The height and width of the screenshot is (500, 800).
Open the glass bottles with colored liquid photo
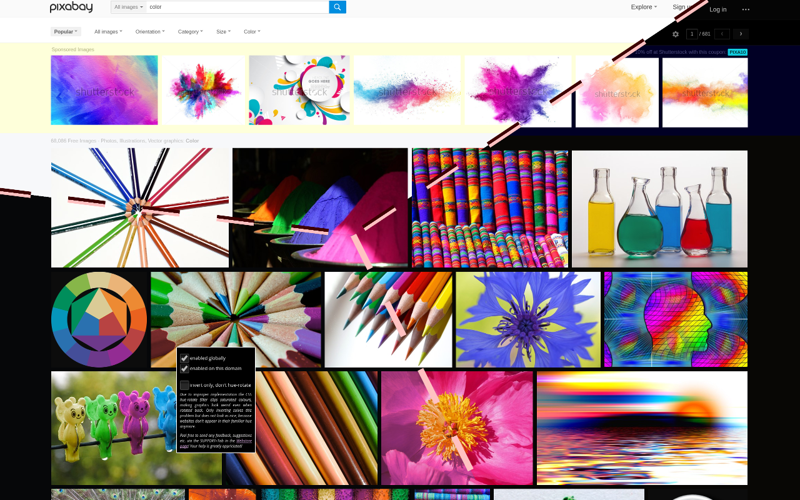point(659,209)
